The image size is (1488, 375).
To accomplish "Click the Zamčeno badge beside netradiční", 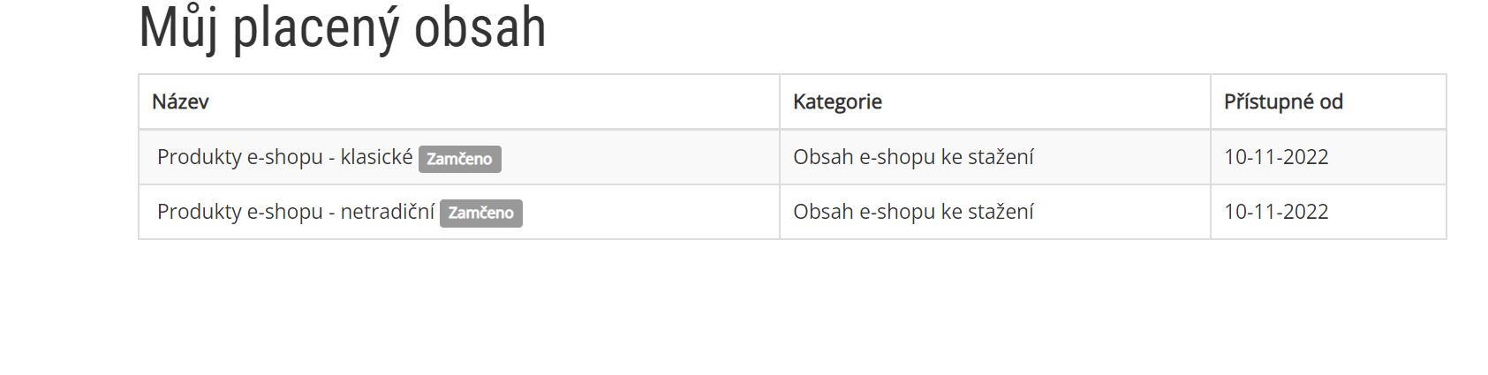I will (x=480, y=213).
